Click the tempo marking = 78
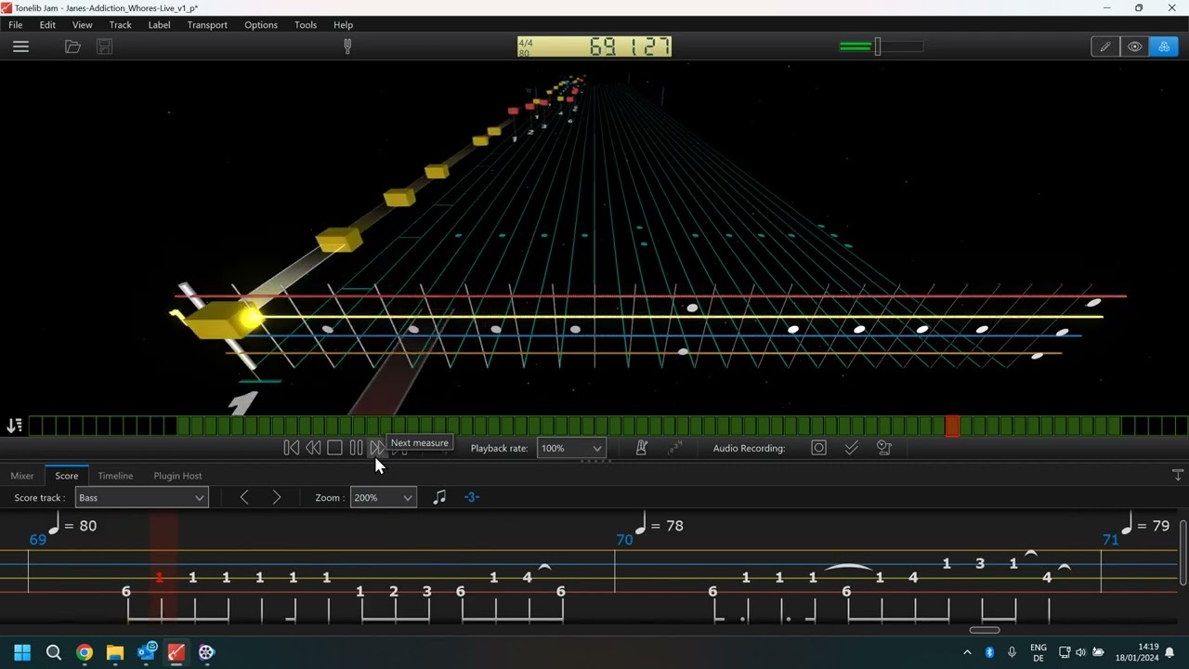This screenshot has width=1189, height=669. pos(660,526)
